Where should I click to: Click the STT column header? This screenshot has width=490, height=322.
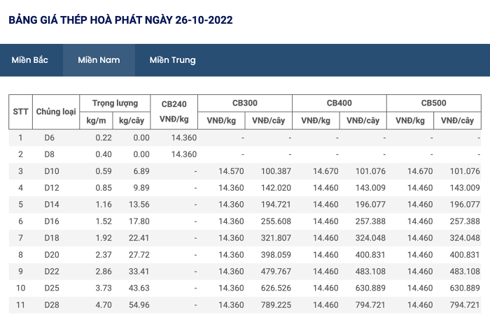[x=20, y=112]
